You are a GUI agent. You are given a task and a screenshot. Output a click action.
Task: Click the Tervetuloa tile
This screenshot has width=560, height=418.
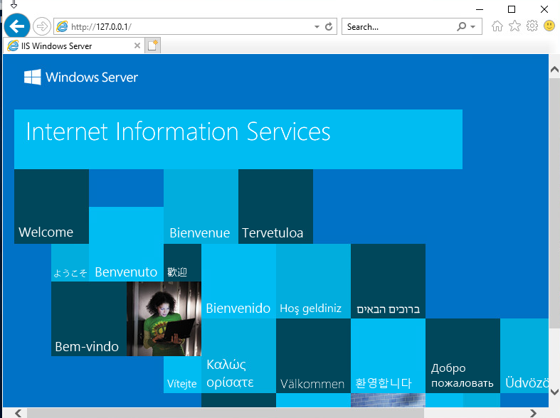click(x=275, y=206)
